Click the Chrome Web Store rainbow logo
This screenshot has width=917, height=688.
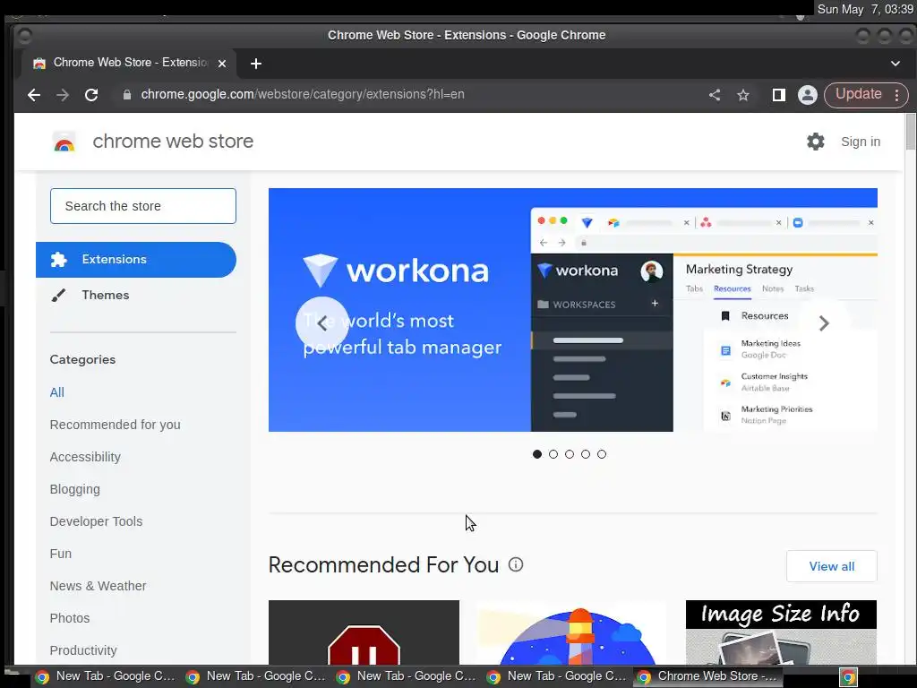click(64, 142)
